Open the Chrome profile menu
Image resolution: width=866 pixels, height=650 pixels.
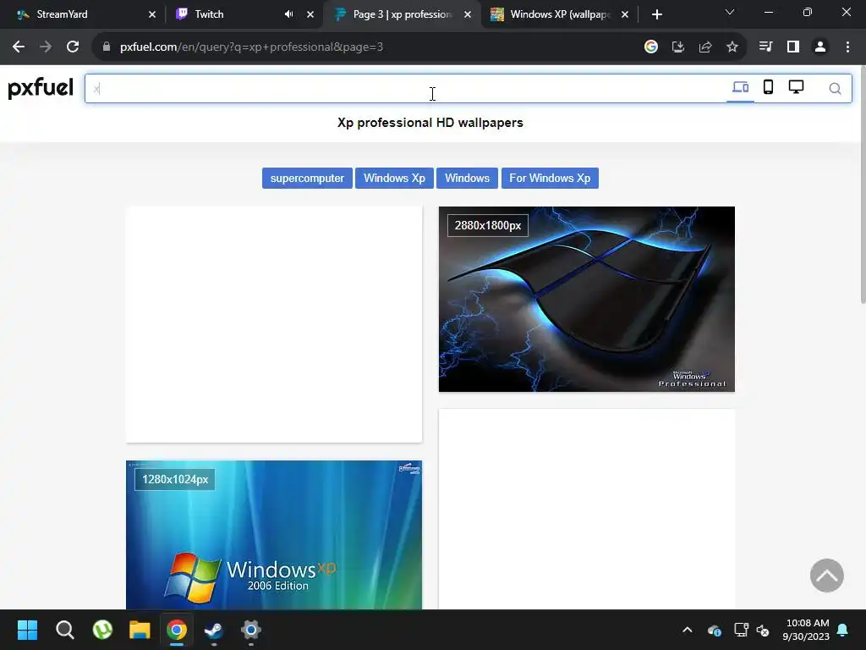point(820,47)
